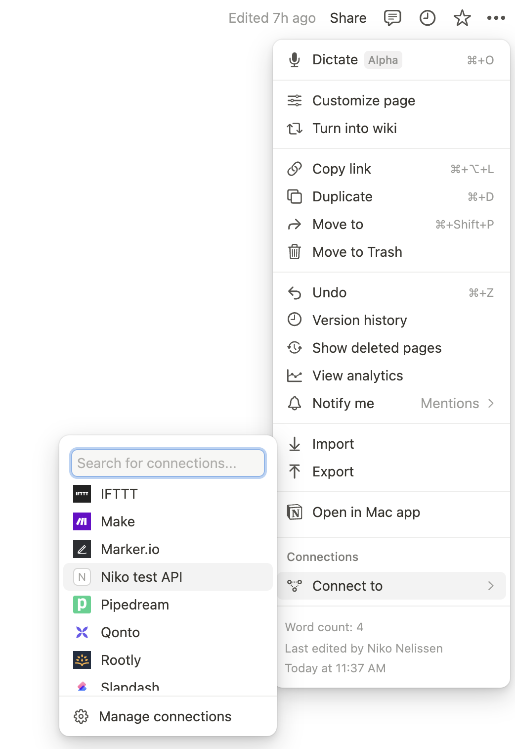
Task: Select Move to Trash
Action: coord(391,252)
